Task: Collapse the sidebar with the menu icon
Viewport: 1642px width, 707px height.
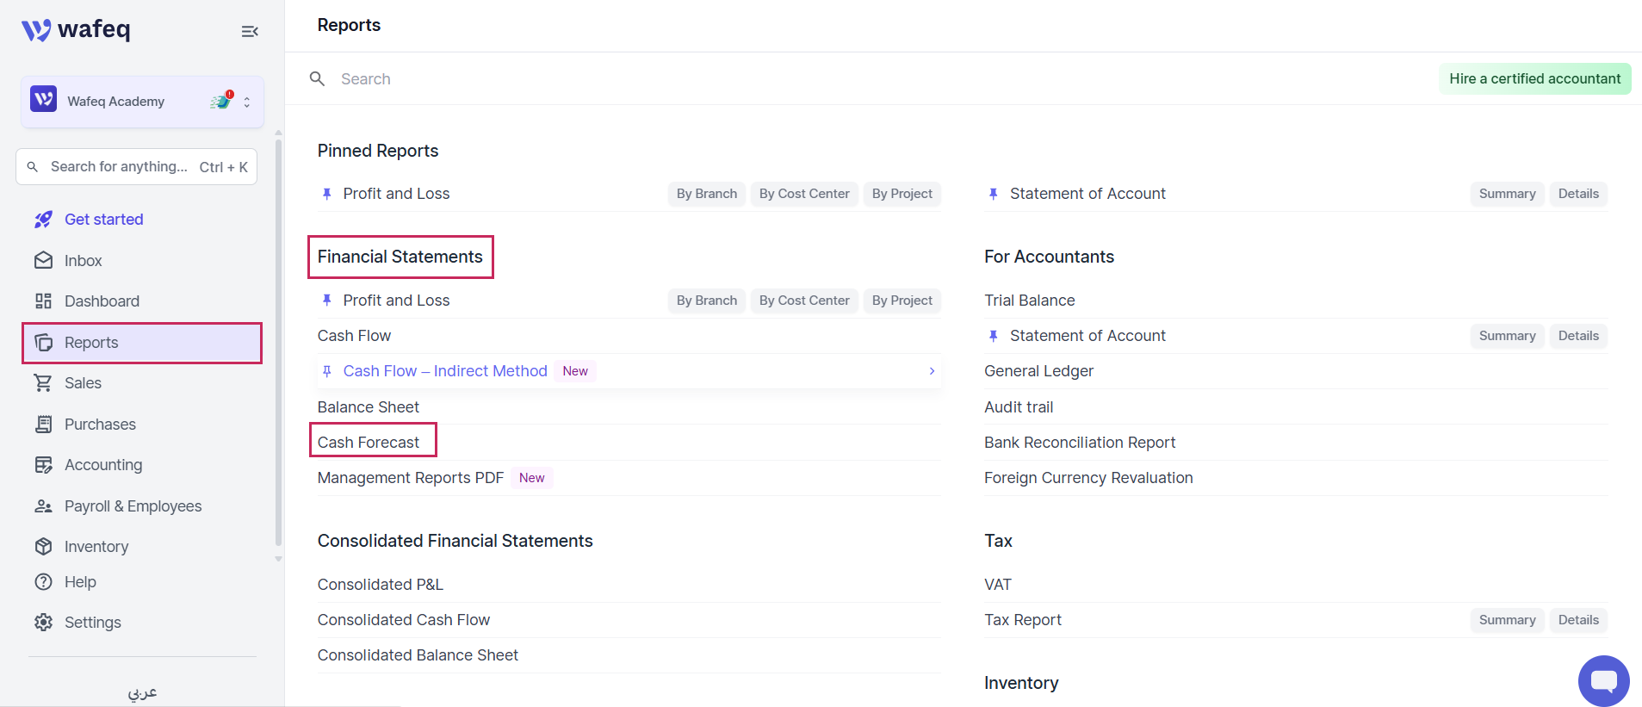Action: (x=250, y=32)
